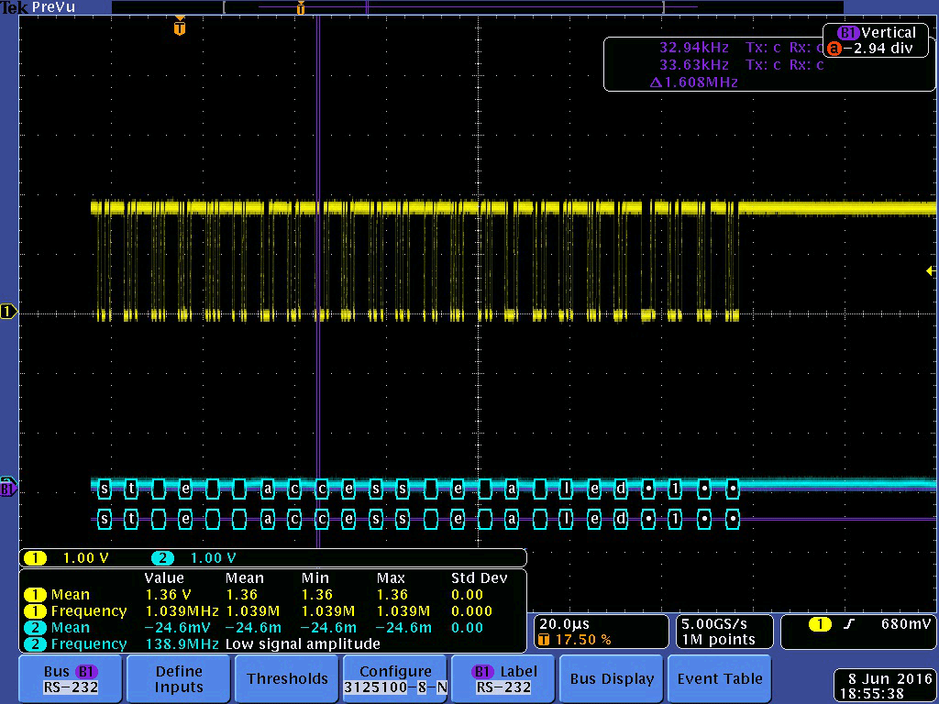This screenshot has height=704, width=939.
Task: Click the channel 1 Frequency value 1.039MHz
Action: [182, 611]
